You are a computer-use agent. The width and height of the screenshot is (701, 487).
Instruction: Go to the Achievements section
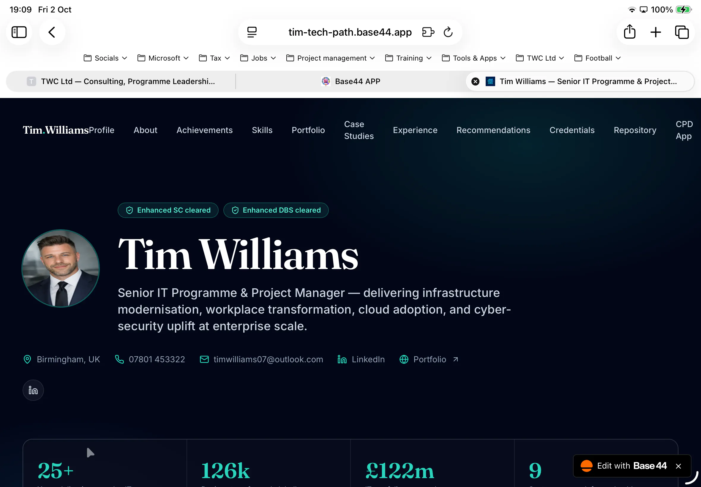204,130
